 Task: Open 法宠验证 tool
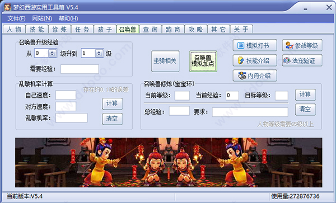(302, 60)
